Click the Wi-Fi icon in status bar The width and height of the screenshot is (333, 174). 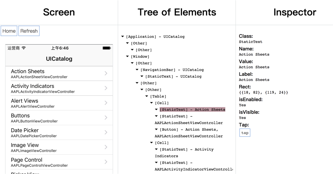(23, 48)
